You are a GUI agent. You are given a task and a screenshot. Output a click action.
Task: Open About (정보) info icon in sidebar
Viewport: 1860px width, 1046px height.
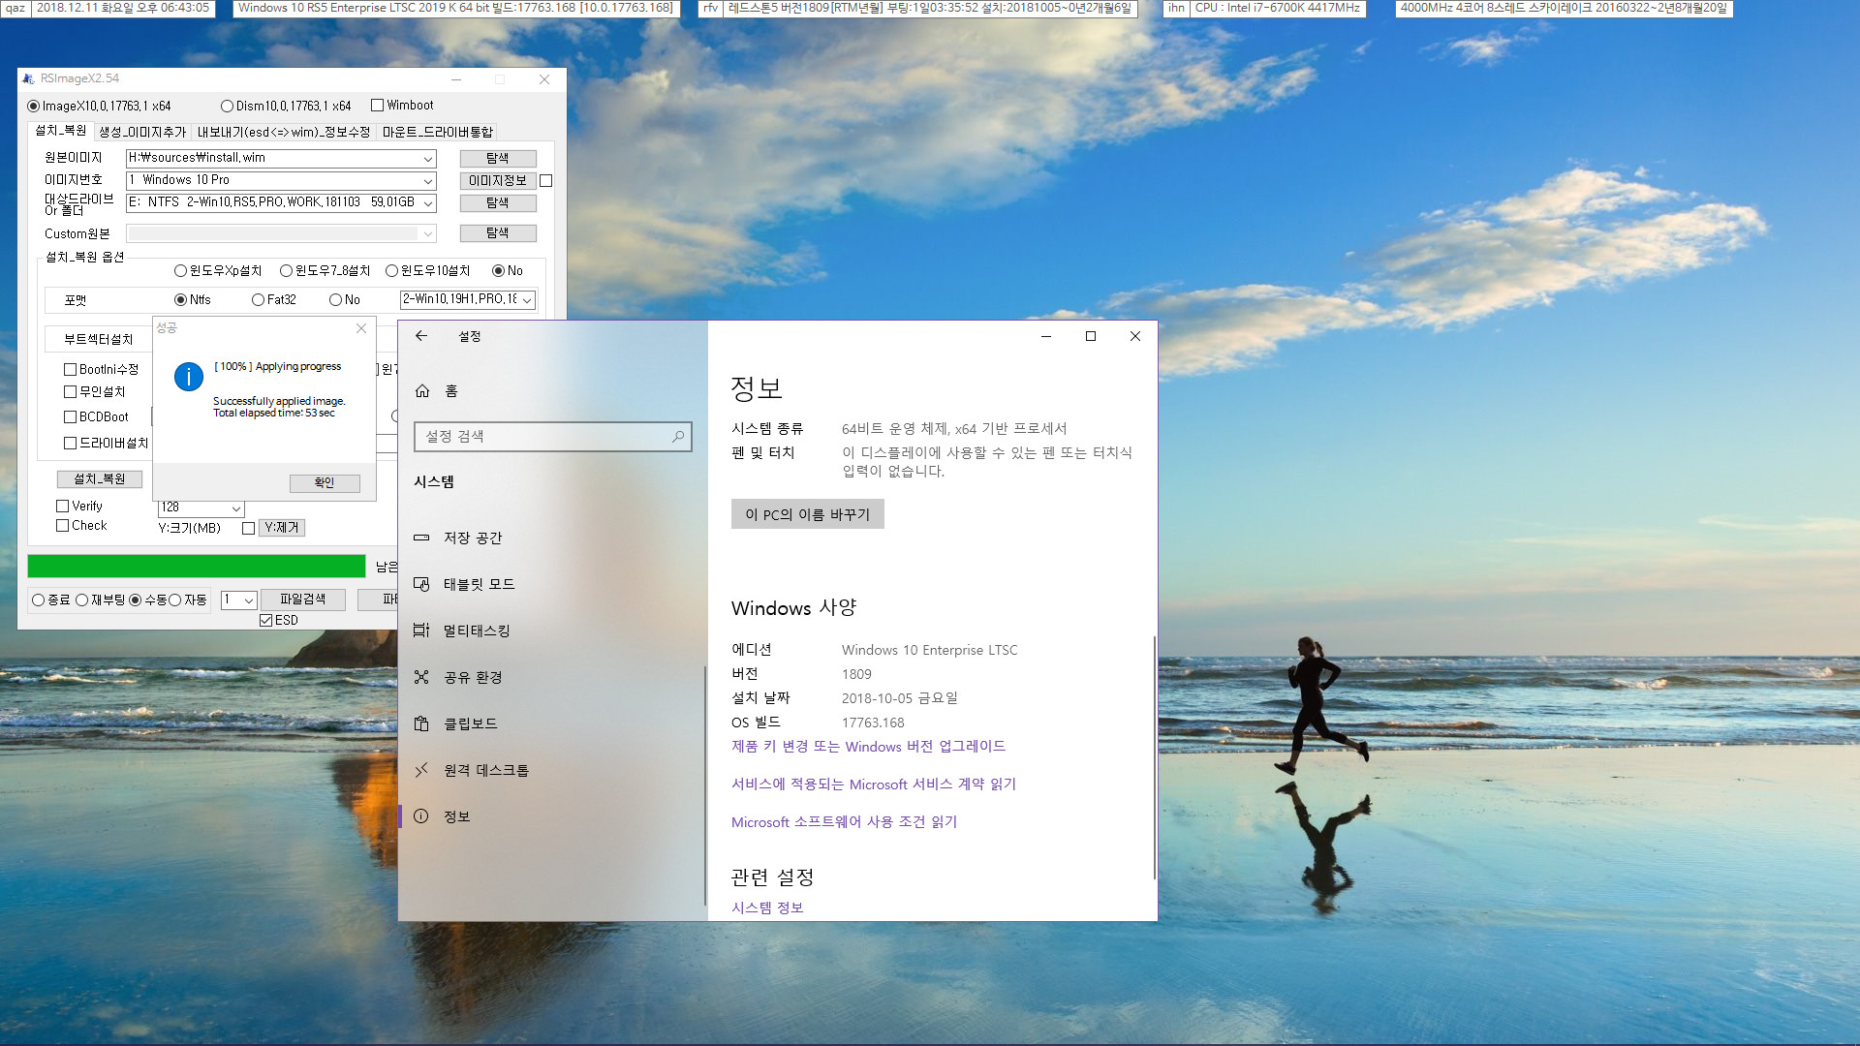(x=421, y=816)
